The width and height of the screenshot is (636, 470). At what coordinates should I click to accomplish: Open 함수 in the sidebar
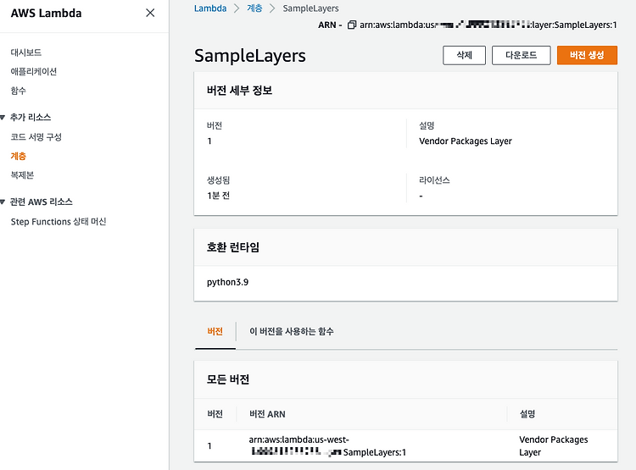tap(19, 91)
